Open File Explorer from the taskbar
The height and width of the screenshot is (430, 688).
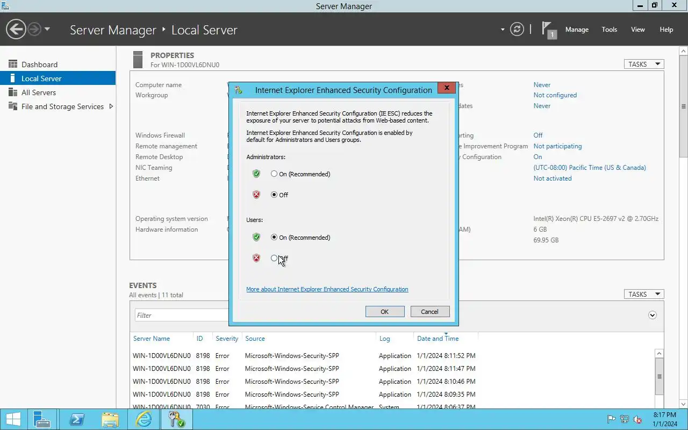[x=110, y=419]
